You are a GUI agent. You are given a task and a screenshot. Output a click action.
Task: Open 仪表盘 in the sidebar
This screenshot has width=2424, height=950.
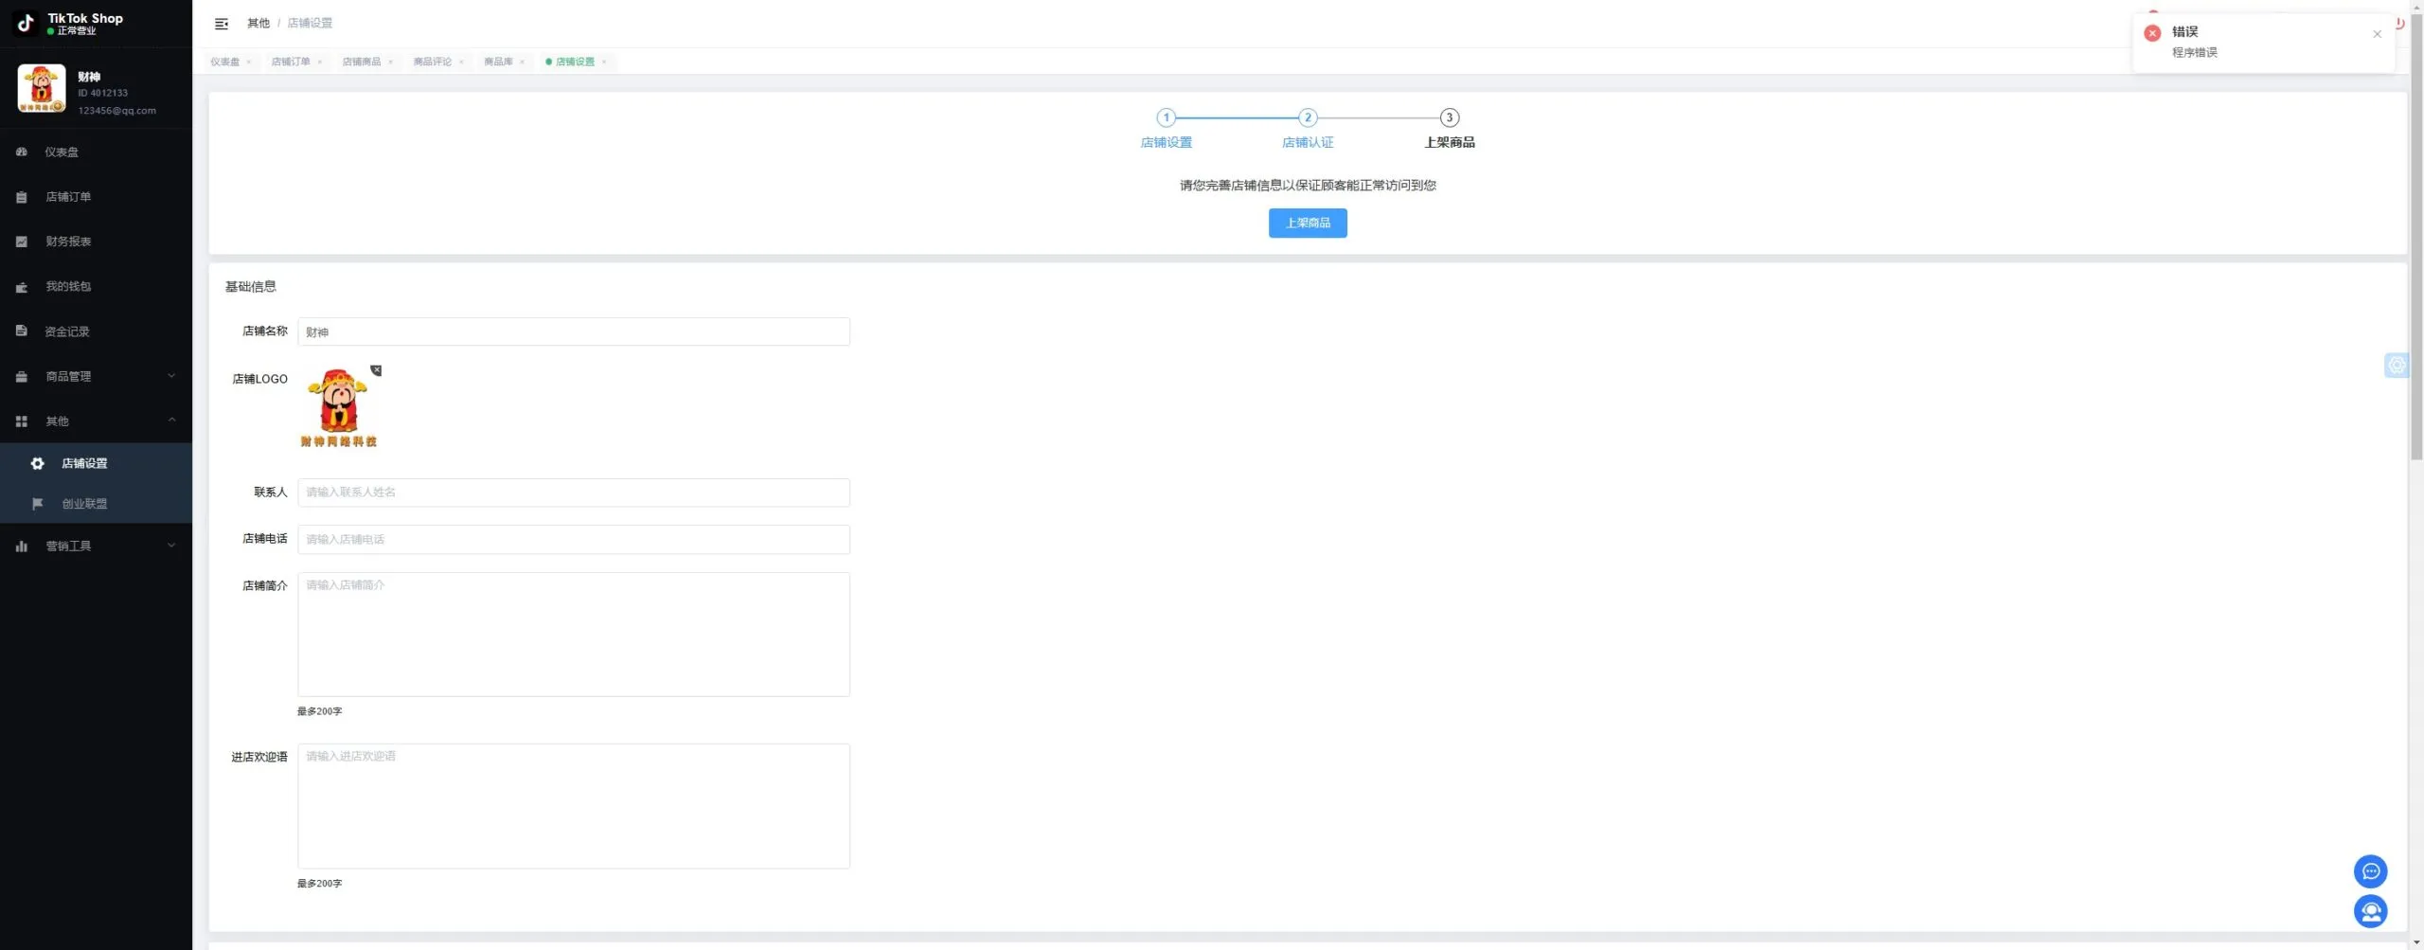point(96,152)
